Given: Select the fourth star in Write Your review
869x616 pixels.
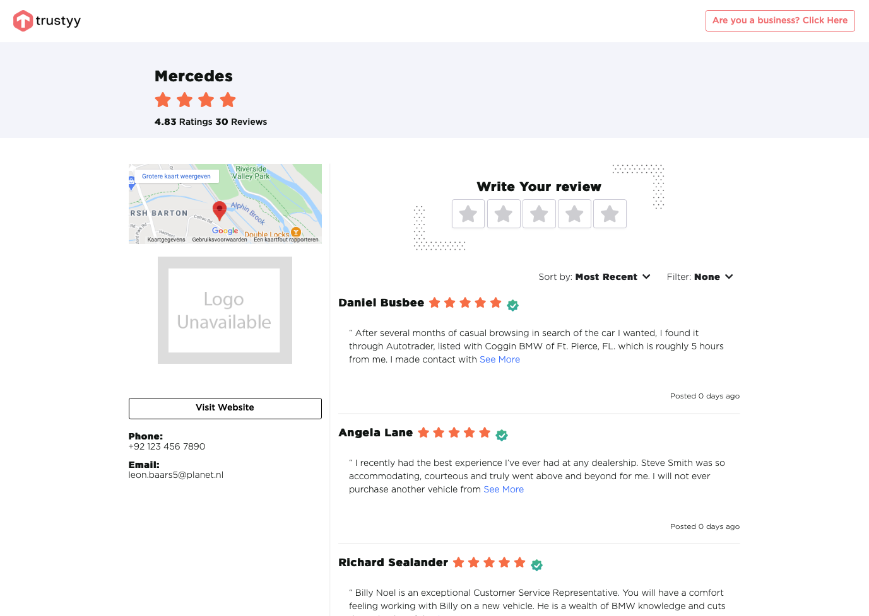Looking at the screenshot, I should click(574, 214).
